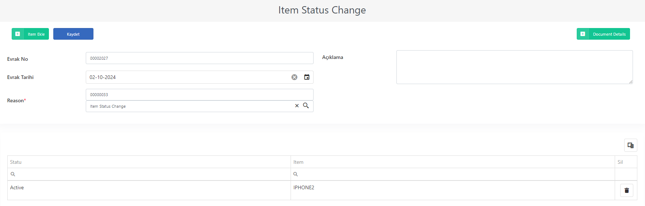Save the document with Kaydet button
The image size is (645, 206).
(73, 34)
